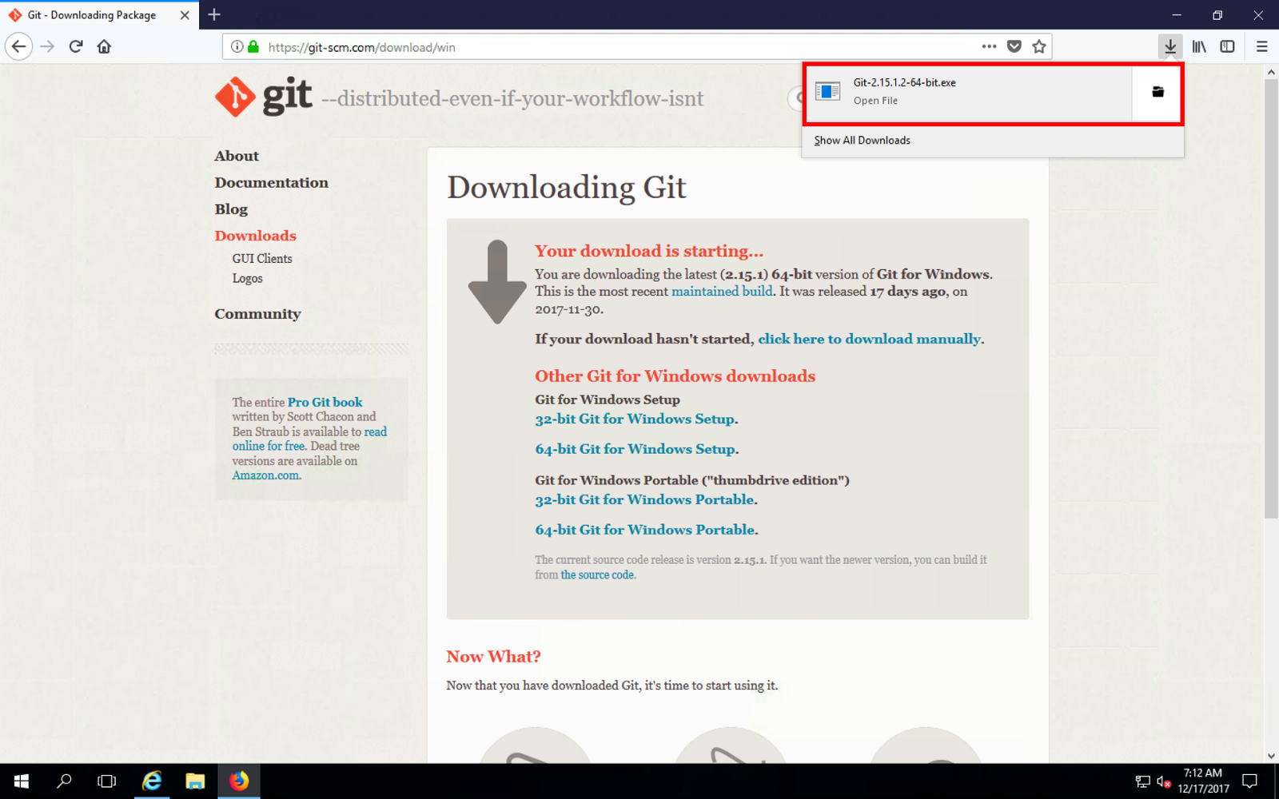Show site information icon in address bar
The height and width of the screenshot is (799, 1279).
[x=237, y=46]
